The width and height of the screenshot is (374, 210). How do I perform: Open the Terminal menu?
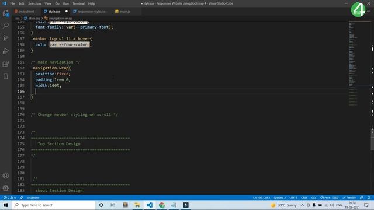tap(78, 3)
